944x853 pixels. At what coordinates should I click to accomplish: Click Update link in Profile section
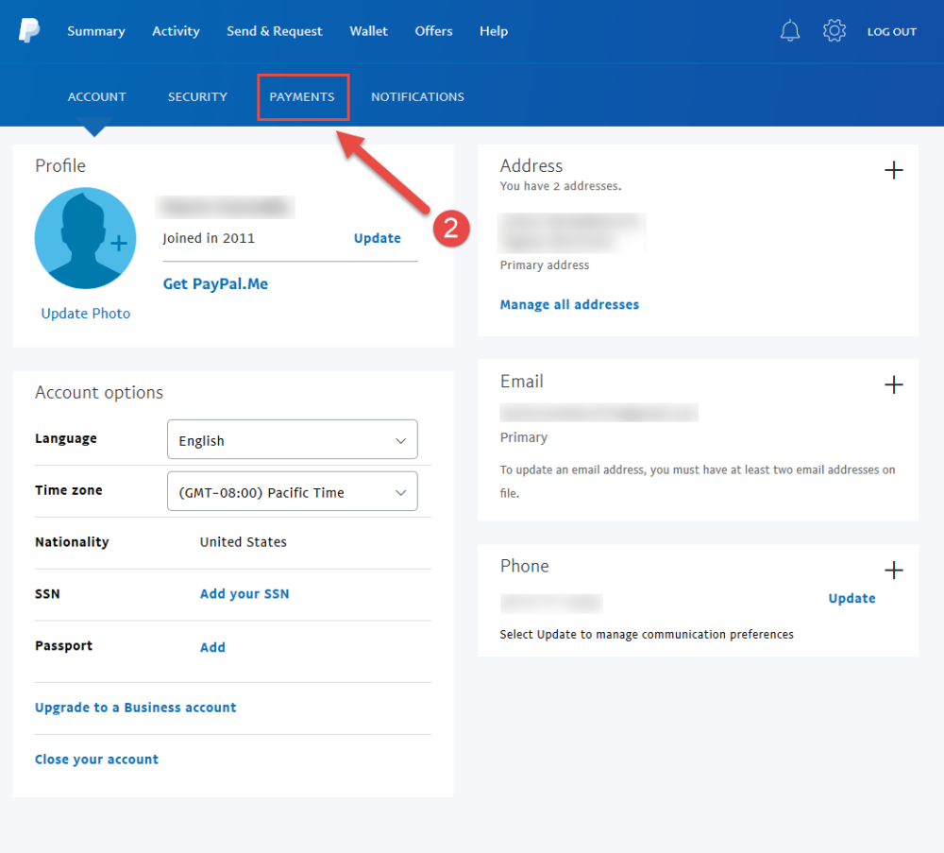(378, 239)
